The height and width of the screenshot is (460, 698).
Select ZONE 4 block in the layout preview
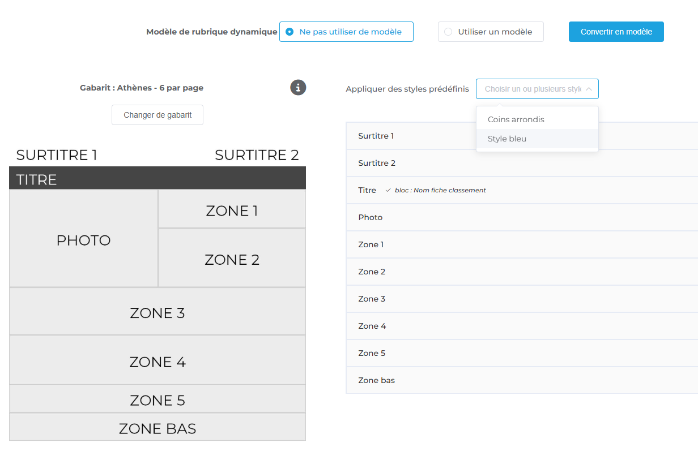pyautogui.click(x=158, y=362)
